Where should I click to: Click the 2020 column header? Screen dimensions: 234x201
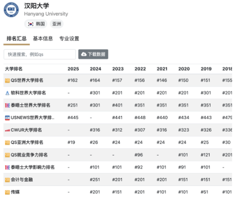[x=184, y=69]
